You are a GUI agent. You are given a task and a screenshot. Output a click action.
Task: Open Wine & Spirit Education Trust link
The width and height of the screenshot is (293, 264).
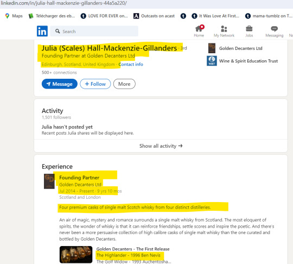[x=249, y=61]
